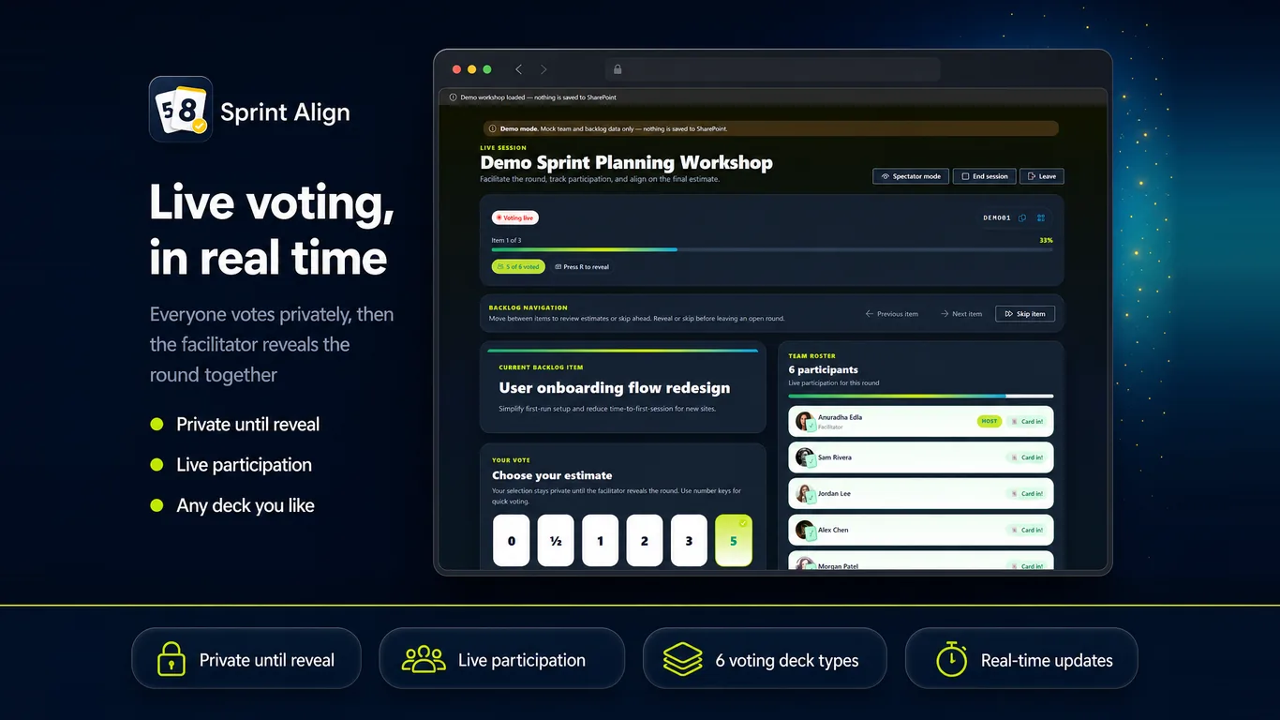Click the 'Item 1 of 3' progress bar
Screen dimensions: 1280x720
(772, 249)
